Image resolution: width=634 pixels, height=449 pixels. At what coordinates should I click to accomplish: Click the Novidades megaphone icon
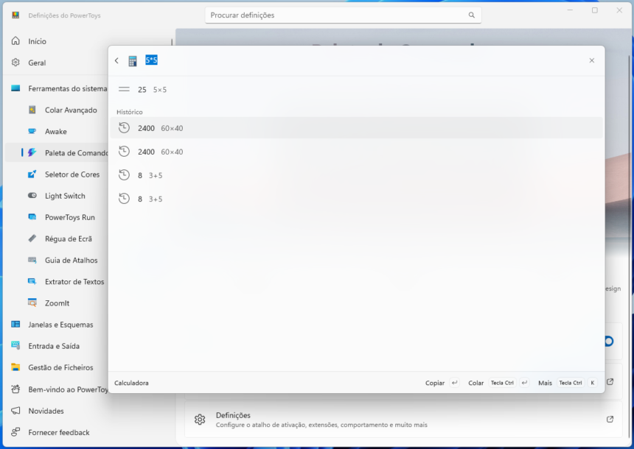[x=15, y=411]
